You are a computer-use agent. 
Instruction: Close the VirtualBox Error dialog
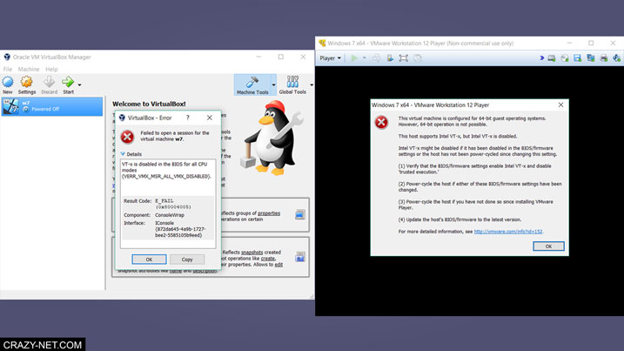click(x=210, y=118)
